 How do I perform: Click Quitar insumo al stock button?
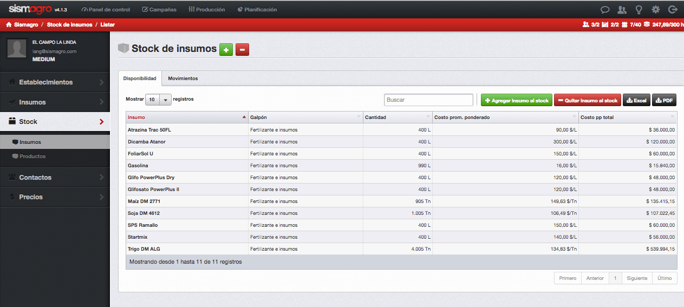pyautogui.click(x=587, y=100)
